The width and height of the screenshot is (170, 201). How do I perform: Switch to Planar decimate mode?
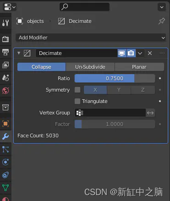pyautogui.click(x=139, y=67)
